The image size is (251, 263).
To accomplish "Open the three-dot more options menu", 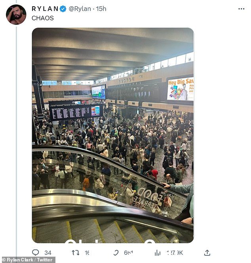I will click(241, 9).
